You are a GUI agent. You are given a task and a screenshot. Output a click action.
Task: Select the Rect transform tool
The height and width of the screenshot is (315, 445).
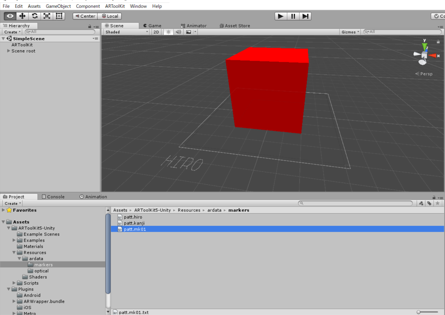coord(59,16)
